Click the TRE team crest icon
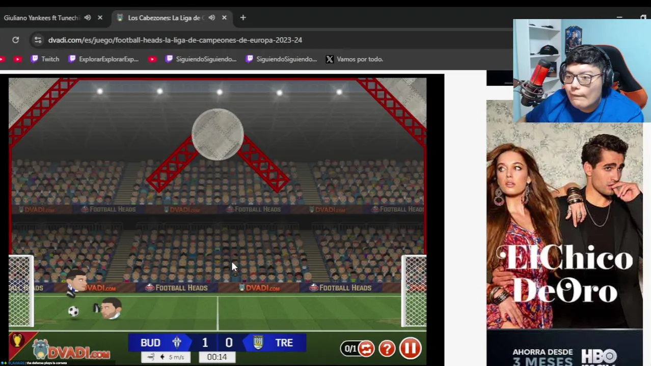The image size is (651, 366). click(x=258, y=342)
